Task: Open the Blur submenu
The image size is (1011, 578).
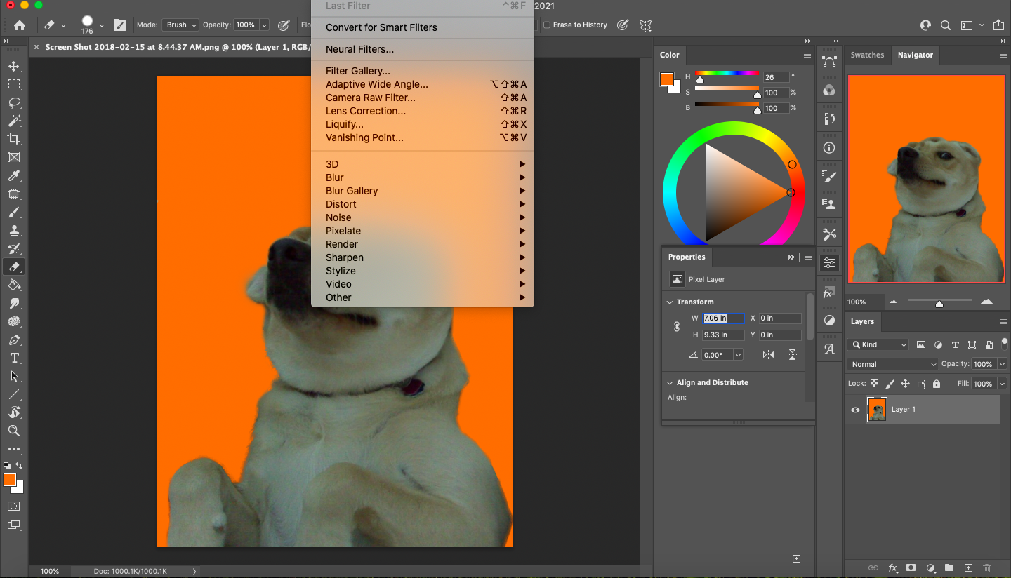Action: tap(423, 177)
